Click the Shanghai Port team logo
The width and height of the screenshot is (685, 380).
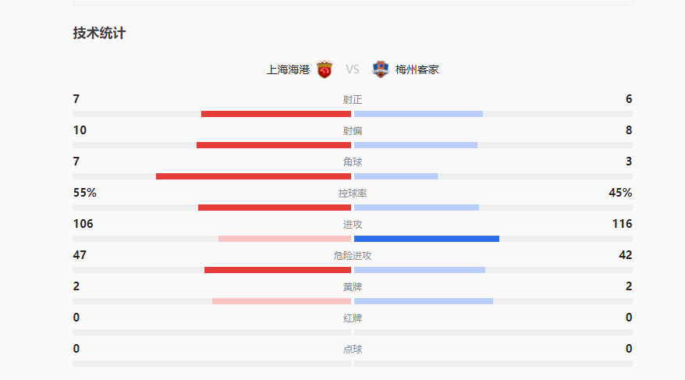click(x=325, y=69)
